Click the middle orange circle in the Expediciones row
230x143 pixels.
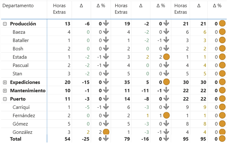point(166,82)
